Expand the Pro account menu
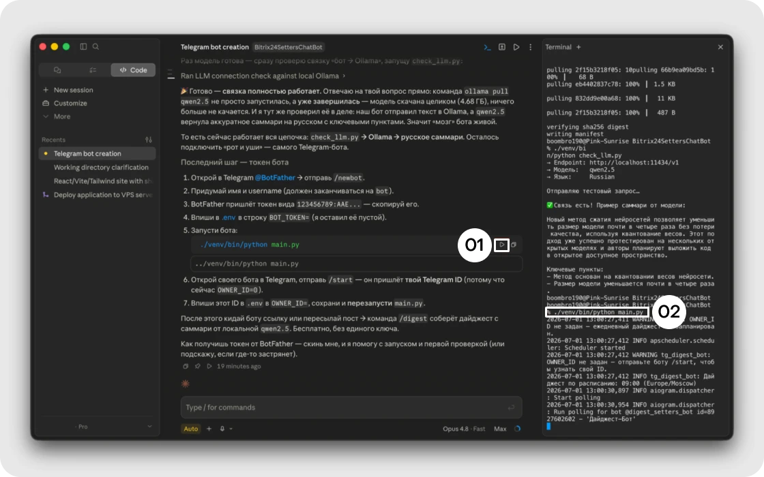The height and width of the screenshot is (477, 764). (98, 427)
